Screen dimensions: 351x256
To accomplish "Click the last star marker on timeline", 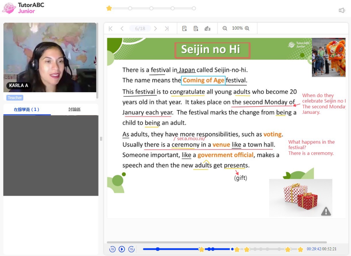I will click(x=300, y=249).
